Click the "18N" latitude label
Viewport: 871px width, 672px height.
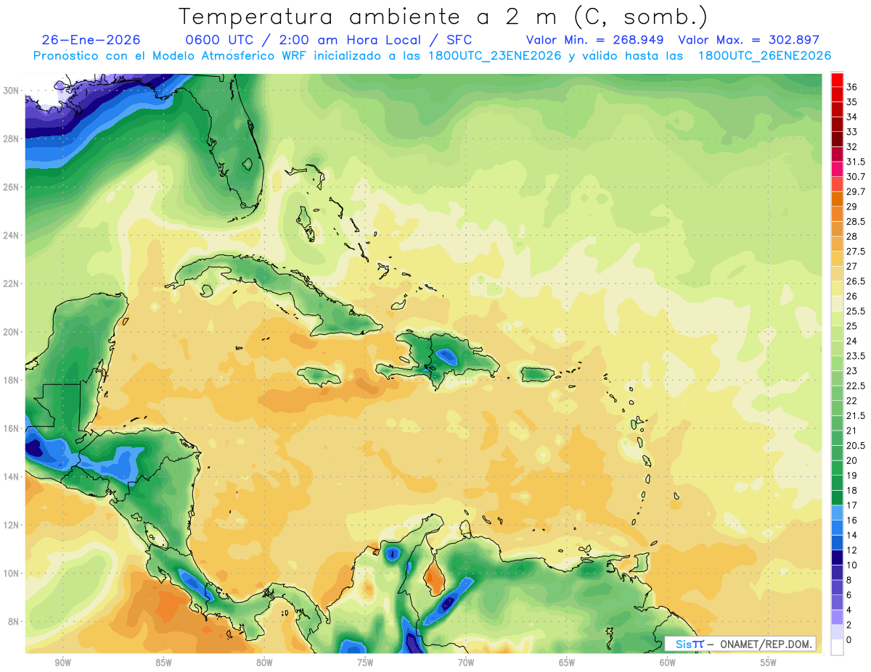pyautogui.click(x=12, y=380)
